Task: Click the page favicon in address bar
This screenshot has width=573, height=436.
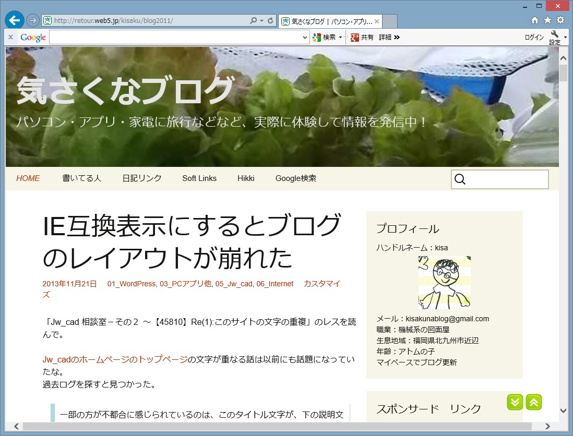Action: coord(47,20)
